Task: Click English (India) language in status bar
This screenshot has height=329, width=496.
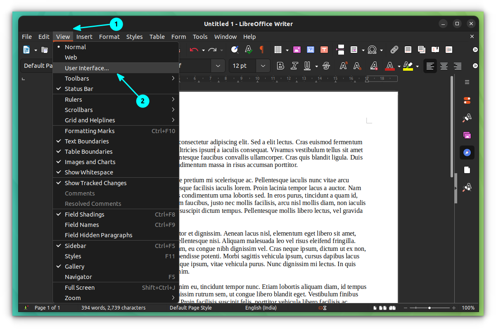Action: [261, 308]
